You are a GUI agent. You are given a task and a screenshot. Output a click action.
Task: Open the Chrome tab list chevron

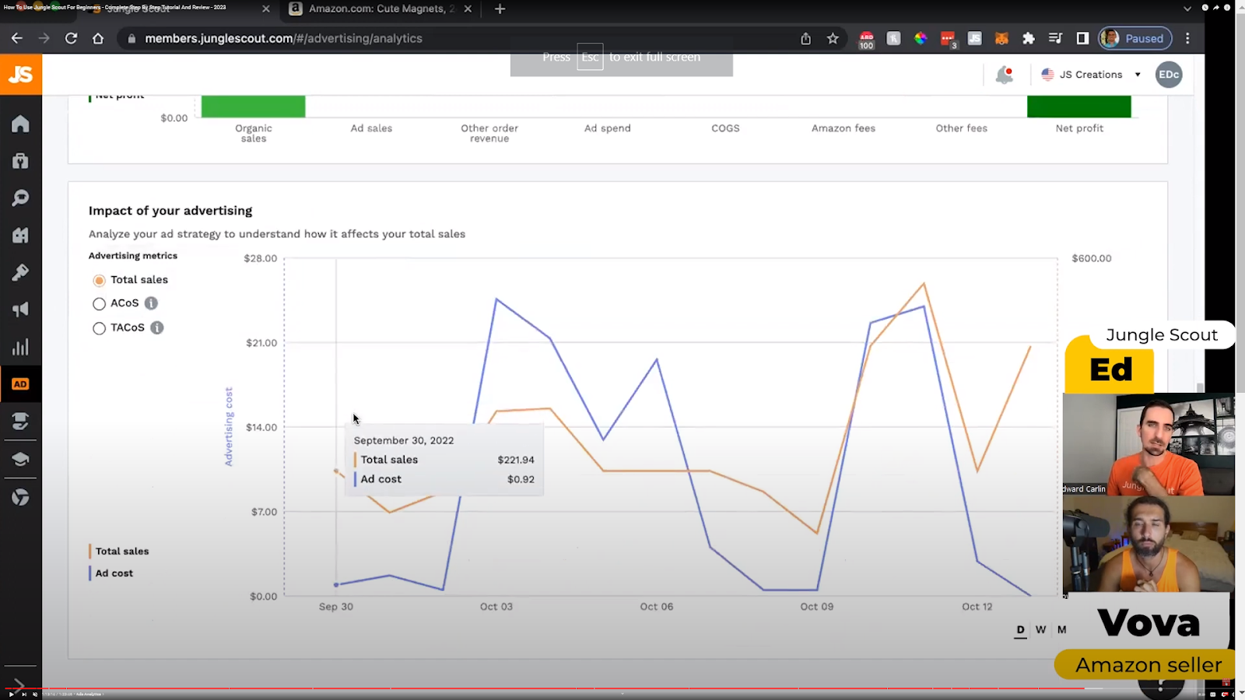(1187, 9)
